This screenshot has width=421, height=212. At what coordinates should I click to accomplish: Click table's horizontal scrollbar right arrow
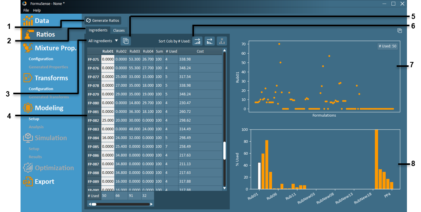click(x=151, y=204)
